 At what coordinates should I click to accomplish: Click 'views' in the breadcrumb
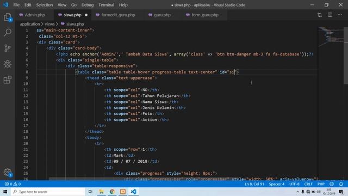[49, 24]
